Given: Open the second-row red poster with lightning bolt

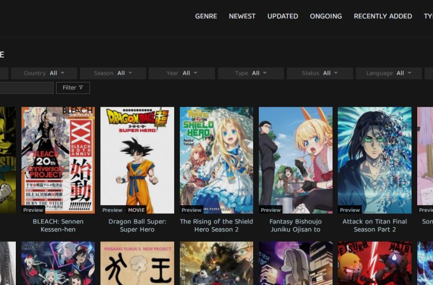Looking at the screenshot, I should click(x=375, y=263).
